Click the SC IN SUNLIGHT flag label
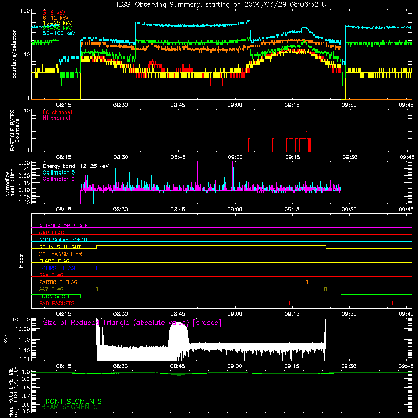This screenshot has height=418, width=418. click(x=60, y=247)
